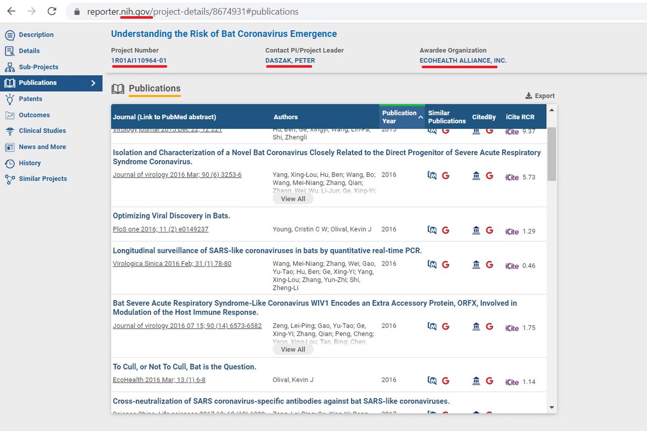The image size is (647, 431).
Task: Open the ECOHEALTH ALLIANCE, INC. organization link
Action: click(463, 60)
